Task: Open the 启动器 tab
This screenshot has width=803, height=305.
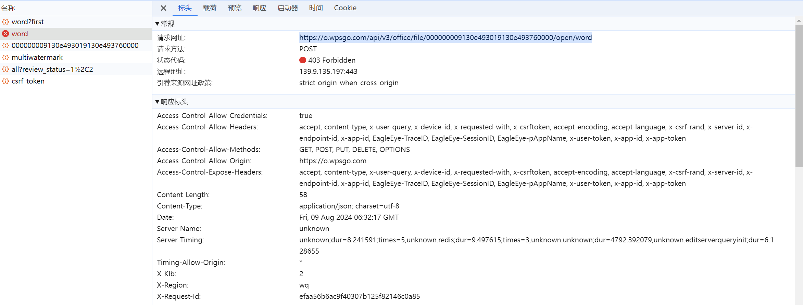Action: pos(288,8)
